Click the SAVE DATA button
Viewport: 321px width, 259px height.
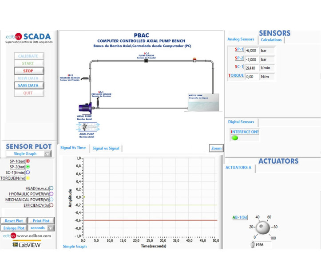(x=28, y=86)
